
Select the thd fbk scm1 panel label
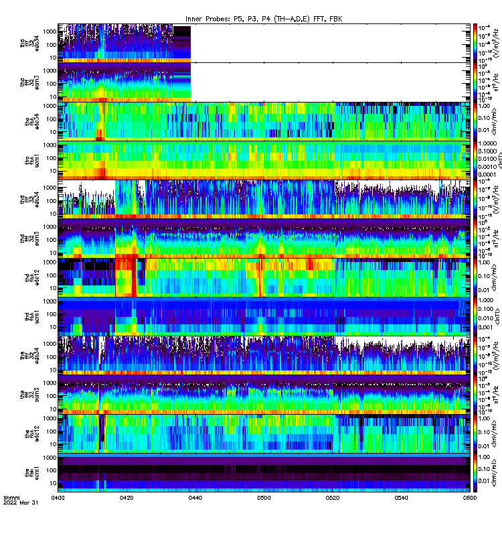coord(32,316)
